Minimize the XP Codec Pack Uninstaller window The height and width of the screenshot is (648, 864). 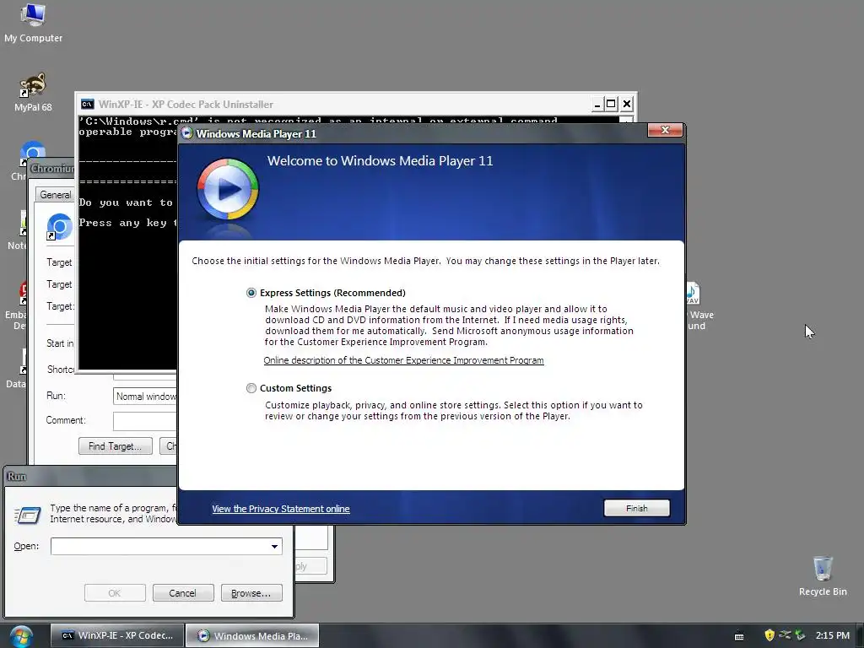point(598,104)
